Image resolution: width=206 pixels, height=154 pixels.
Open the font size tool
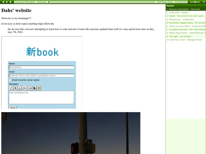[30, 88]
